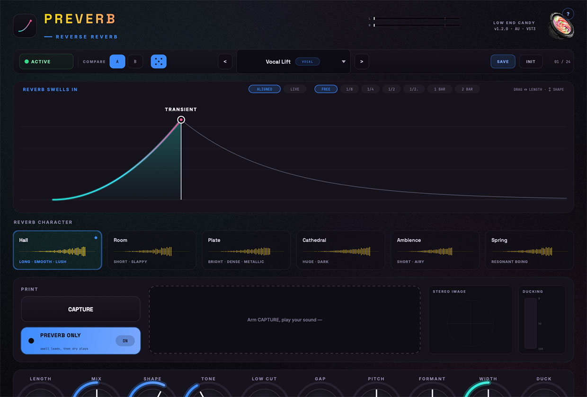
Task: Click the WIDTH knob
Action: pyautogui.click(x=488, y=390)
